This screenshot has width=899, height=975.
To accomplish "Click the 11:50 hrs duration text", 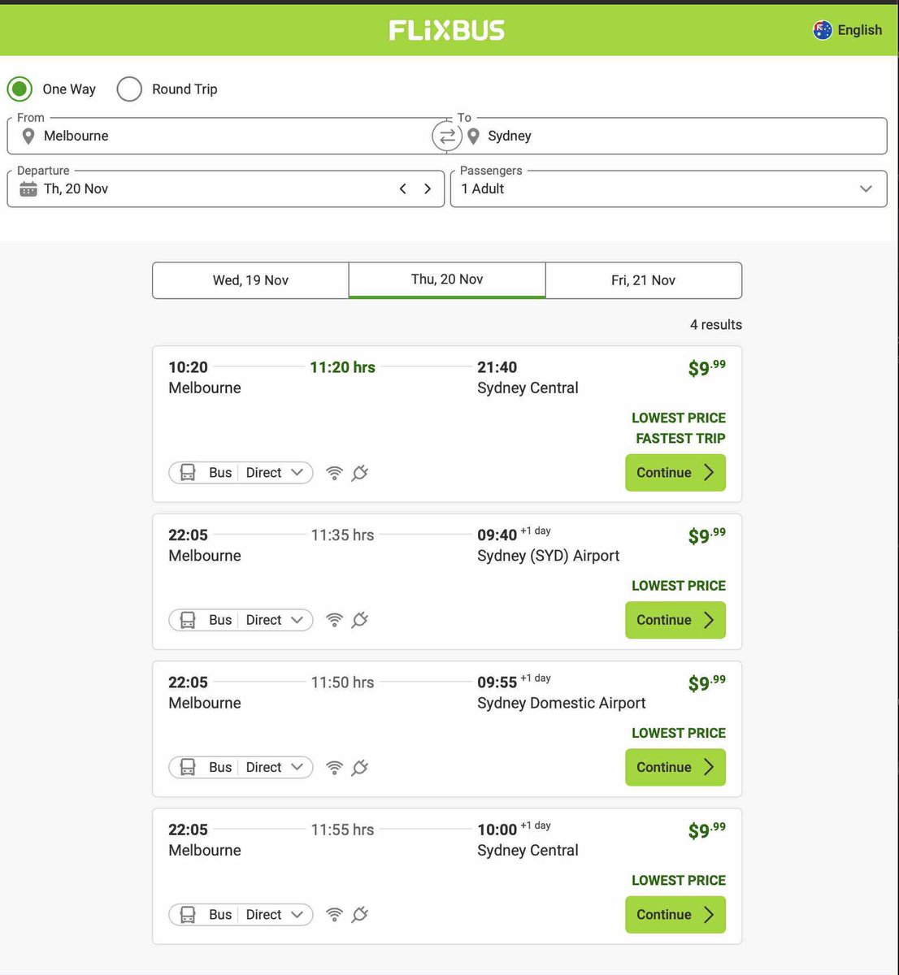I will [342, 682].
